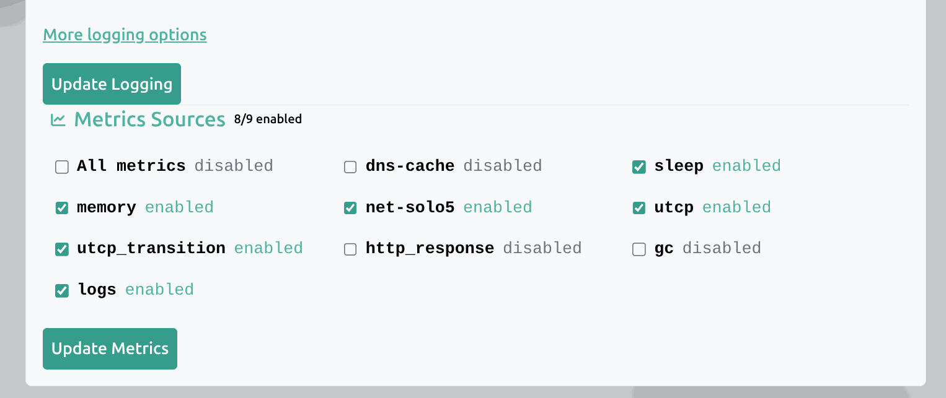The height and width of the screenshot is (398, 946).
Task: Click the enabled status next to logs
Action: [x=159, y=290]
